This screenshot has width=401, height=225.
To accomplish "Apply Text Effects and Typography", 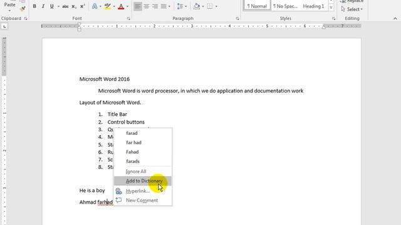I will pos(95,6).
